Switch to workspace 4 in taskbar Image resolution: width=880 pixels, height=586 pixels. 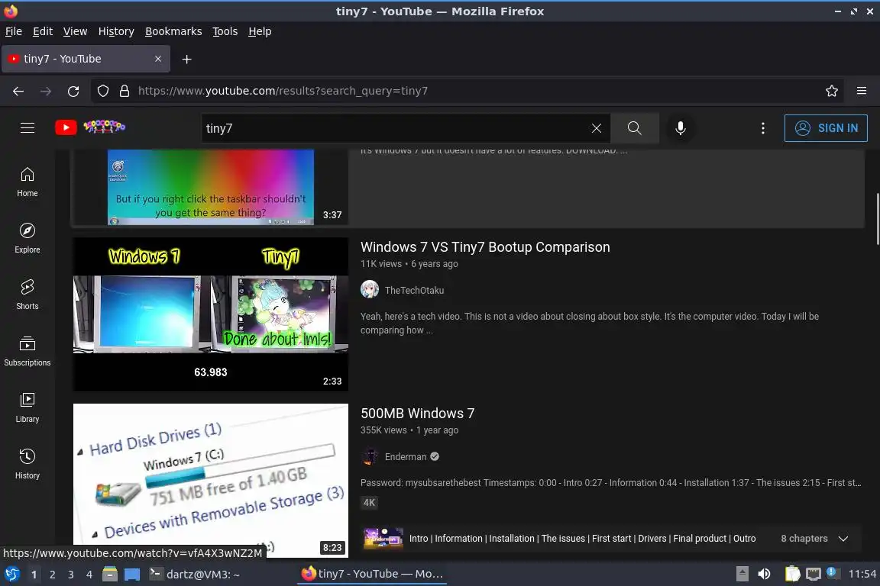(89, 575)
